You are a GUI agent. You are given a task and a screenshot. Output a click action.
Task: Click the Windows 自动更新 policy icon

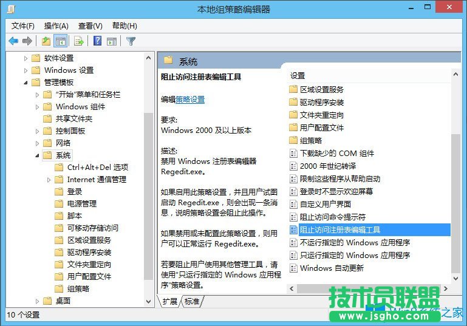pos(293,268)
